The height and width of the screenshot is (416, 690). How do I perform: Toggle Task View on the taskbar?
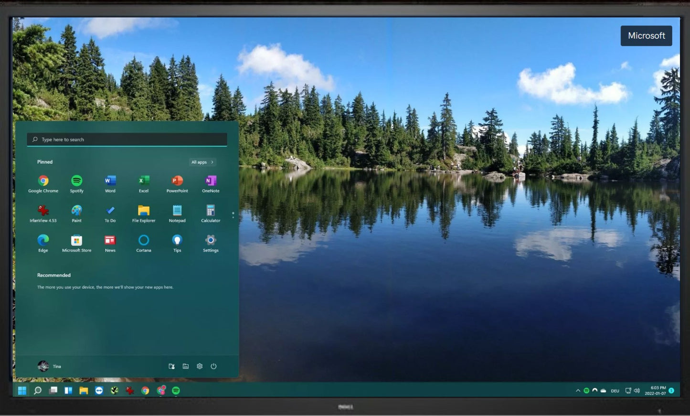tap(53, 391)
